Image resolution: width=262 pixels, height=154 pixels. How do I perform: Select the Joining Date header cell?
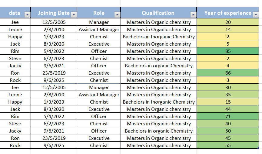coord(54,13)
